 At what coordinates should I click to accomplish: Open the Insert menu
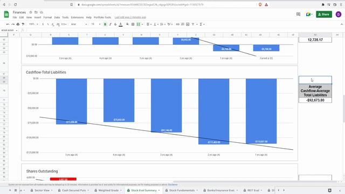(x=38, y=17)
